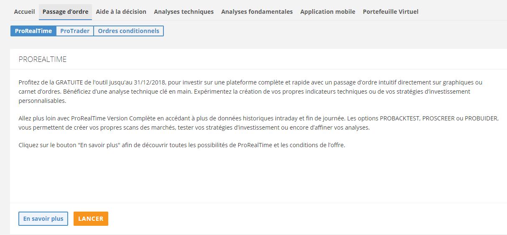Show the Ordres conditionnels sub-tab
The image size is (507, 235).
128,31
